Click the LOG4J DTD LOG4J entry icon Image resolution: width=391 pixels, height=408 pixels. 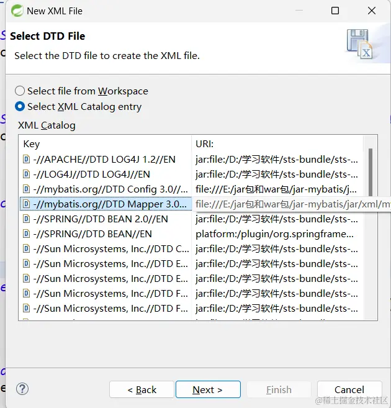click(26, 174)
